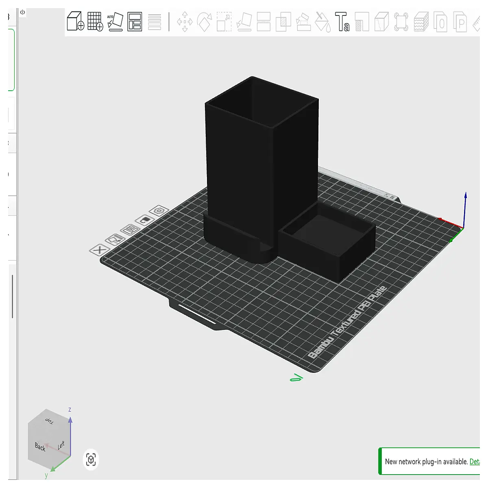Auto orient objects on this plate

tap(115, 240)
